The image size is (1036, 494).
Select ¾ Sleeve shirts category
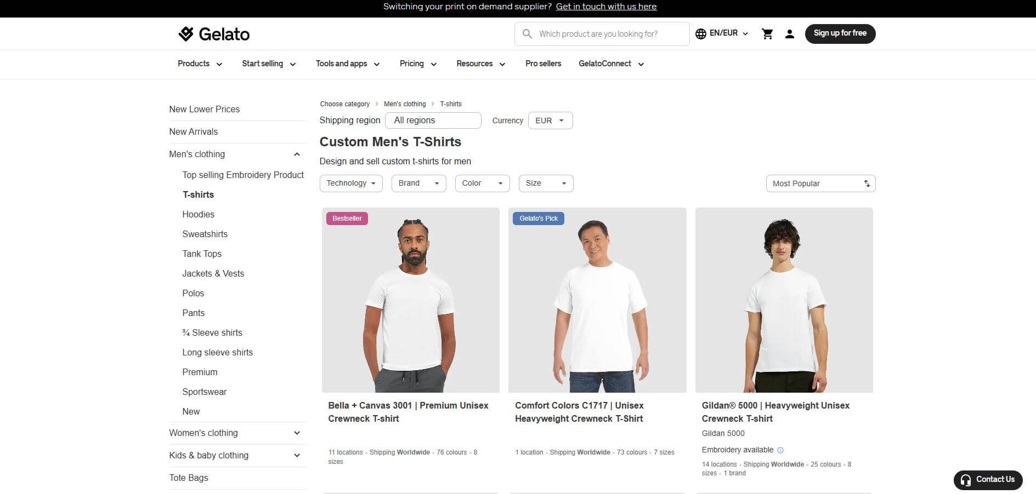point(212,333)
